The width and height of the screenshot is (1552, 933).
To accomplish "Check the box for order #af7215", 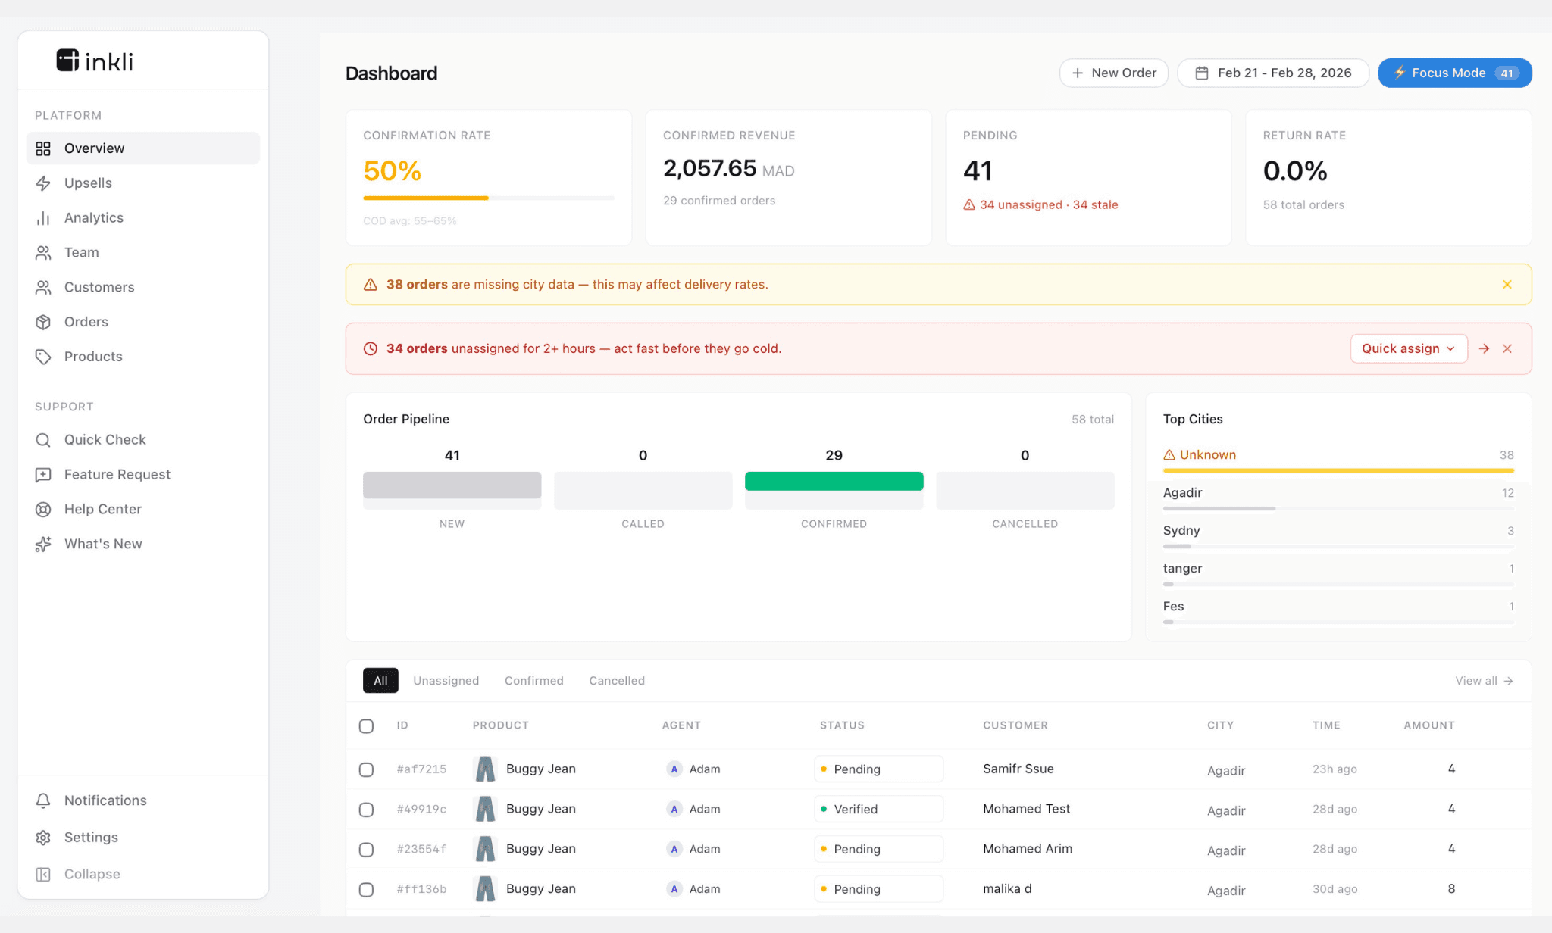I will [x=366, y=769].
